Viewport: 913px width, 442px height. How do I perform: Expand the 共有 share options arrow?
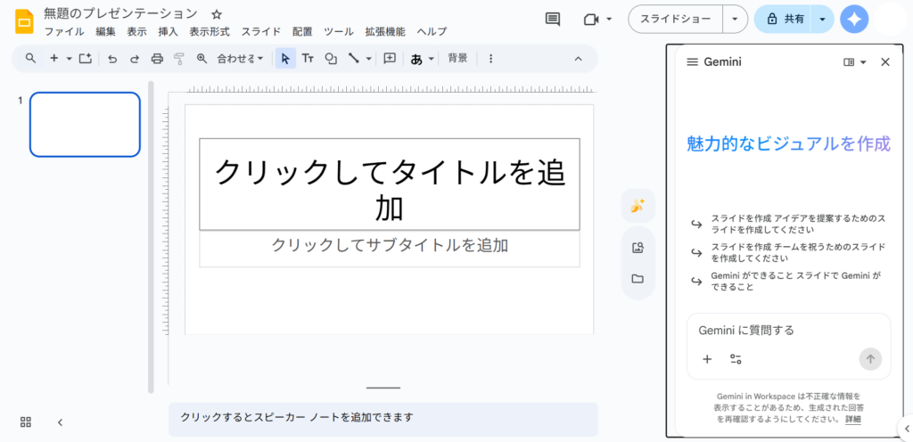pyautogui.click(x=821, y=19)
